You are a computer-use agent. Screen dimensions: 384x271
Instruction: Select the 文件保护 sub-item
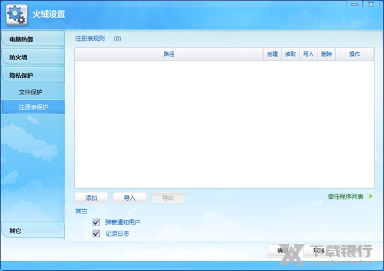pyautogui.click(x=31, y=92)
